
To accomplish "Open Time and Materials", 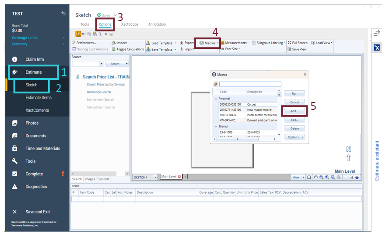I will point(42,148).
